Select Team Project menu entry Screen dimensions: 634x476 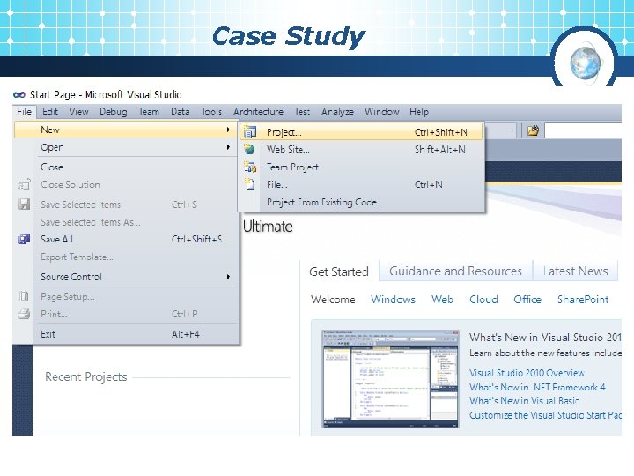[361, 167]
